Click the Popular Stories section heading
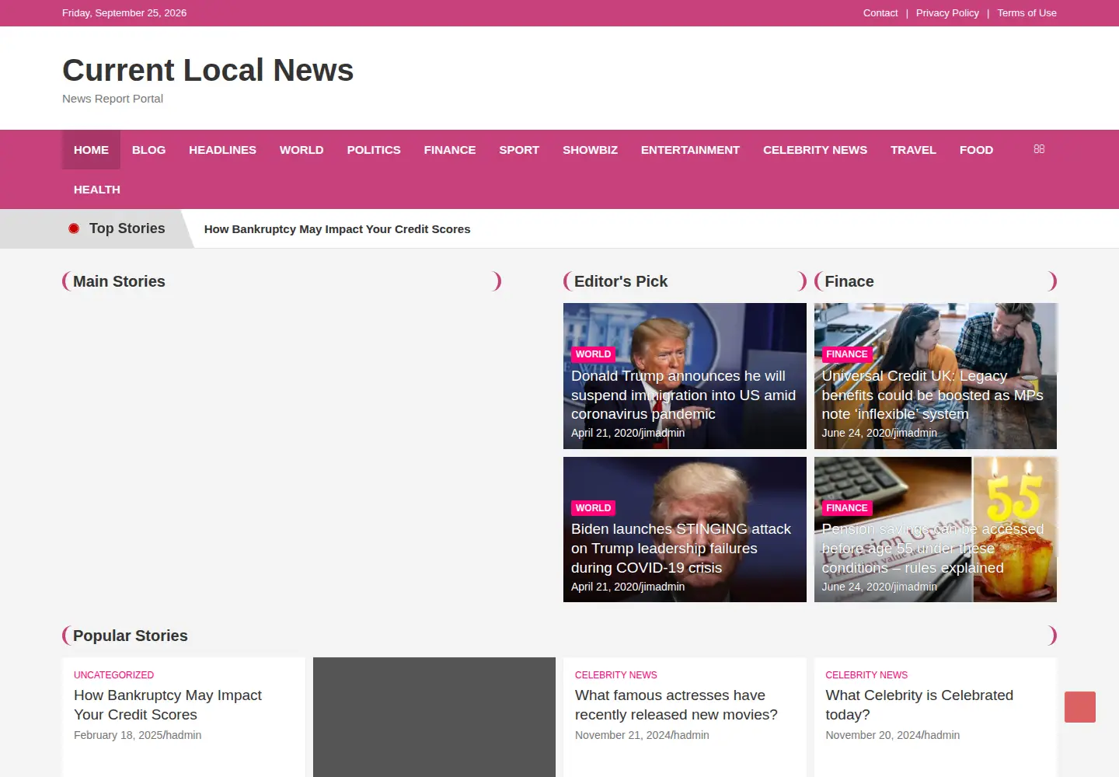This screenshot has width=1119, height=777. click(x=131, y=636)
